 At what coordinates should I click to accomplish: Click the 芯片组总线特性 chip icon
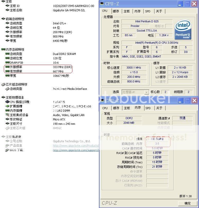pyautogui.click(x=3, y=84)
